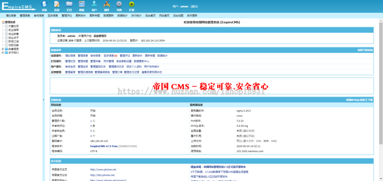This screenshot has width=383, height=181.
Task: Open 修改个人资料 in the quick menu
Action: 134,67
